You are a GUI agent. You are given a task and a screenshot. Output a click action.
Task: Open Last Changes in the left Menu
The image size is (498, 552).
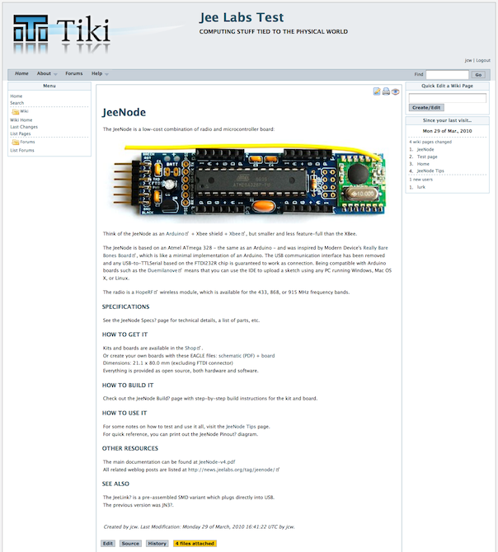click(24, 127)
